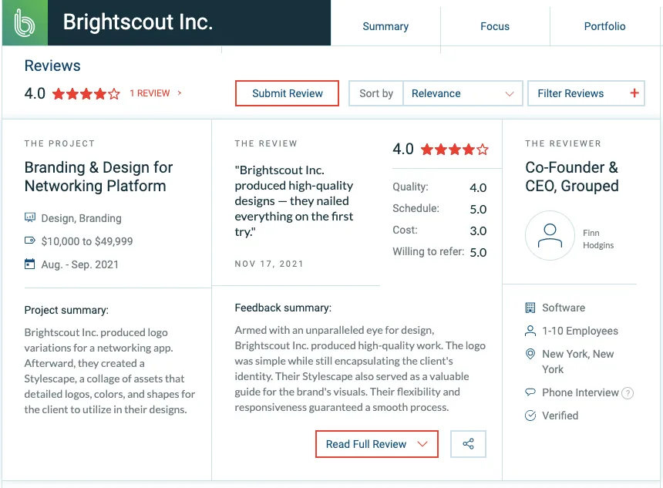The height and width of the screenshot is (488, 663).
Task: Switch to the Portfolio tab
Action: (604, 26)
